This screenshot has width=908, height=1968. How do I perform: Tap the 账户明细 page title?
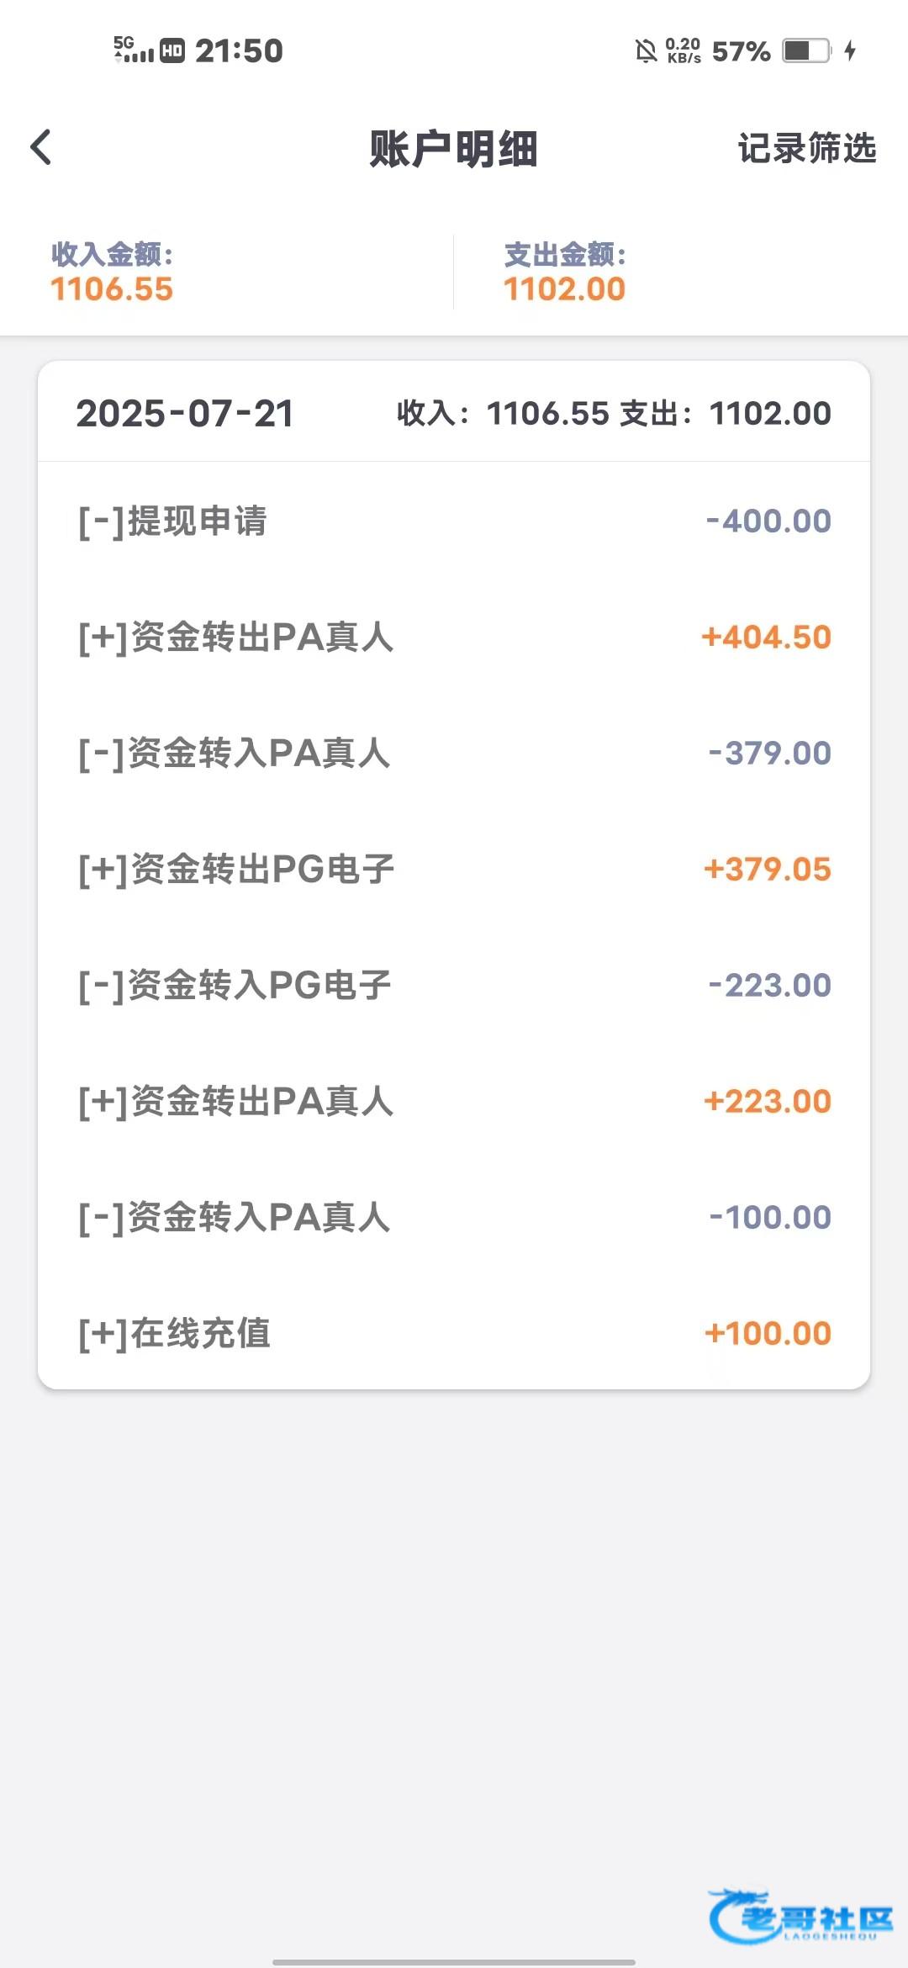click(453, 149)
